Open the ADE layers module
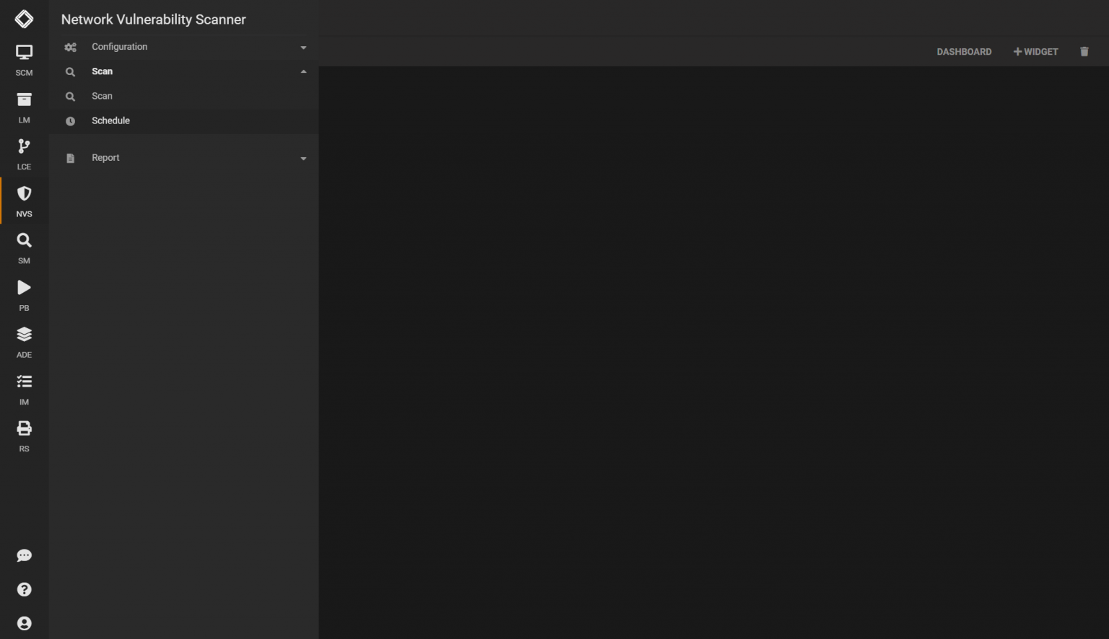Viewport: 1109px width, 639px height. click(24, 341)
